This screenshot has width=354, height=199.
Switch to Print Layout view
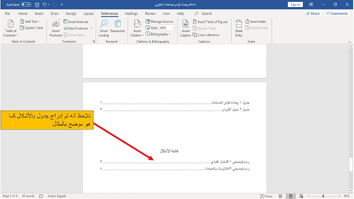291,196
